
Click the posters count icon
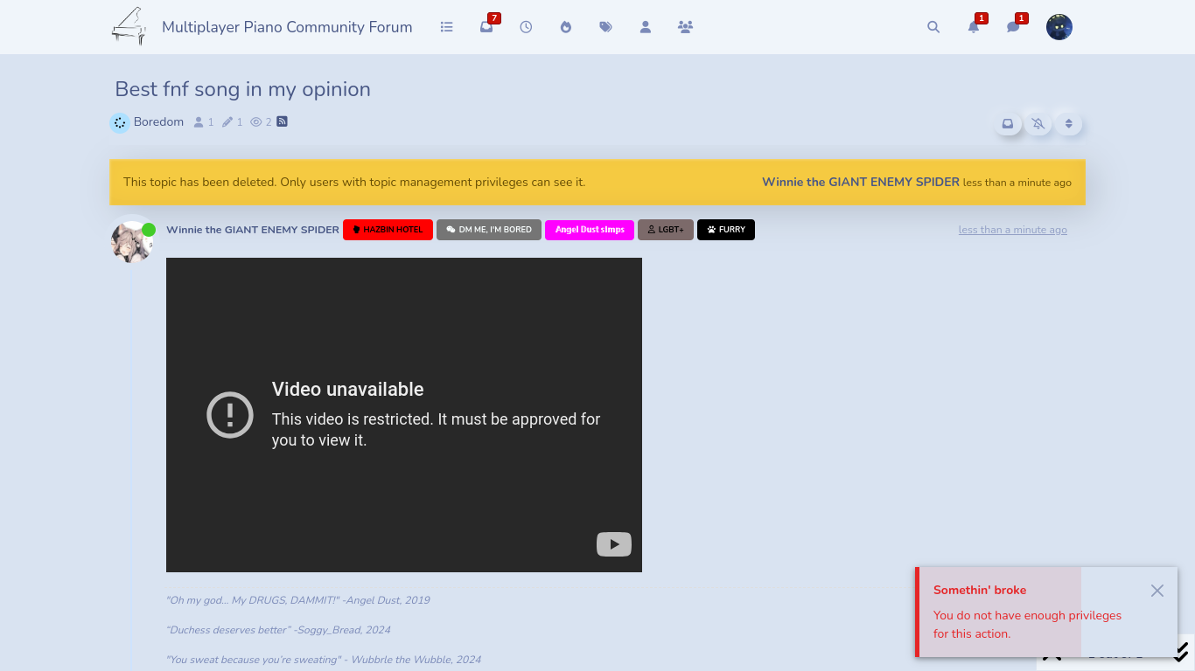point(199,122)
